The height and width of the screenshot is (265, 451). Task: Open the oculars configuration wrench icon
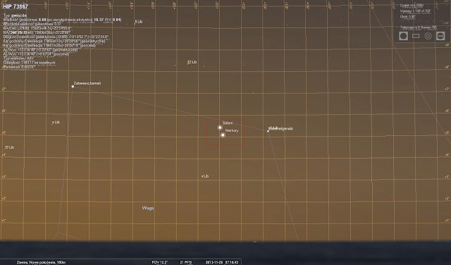click(x=440, y=36)
